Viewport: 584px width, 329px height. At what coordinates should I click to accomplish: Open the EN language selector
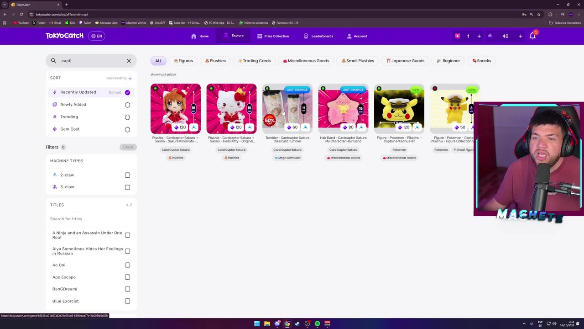tap(97, 36)
